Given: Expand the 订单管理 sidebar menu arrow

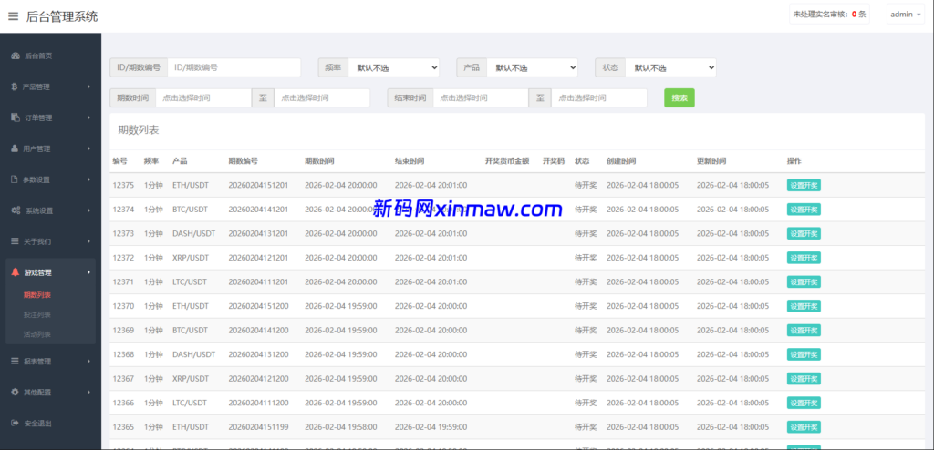Looking at the screenshot, I should pyautogui.click(x=88, y=118).
